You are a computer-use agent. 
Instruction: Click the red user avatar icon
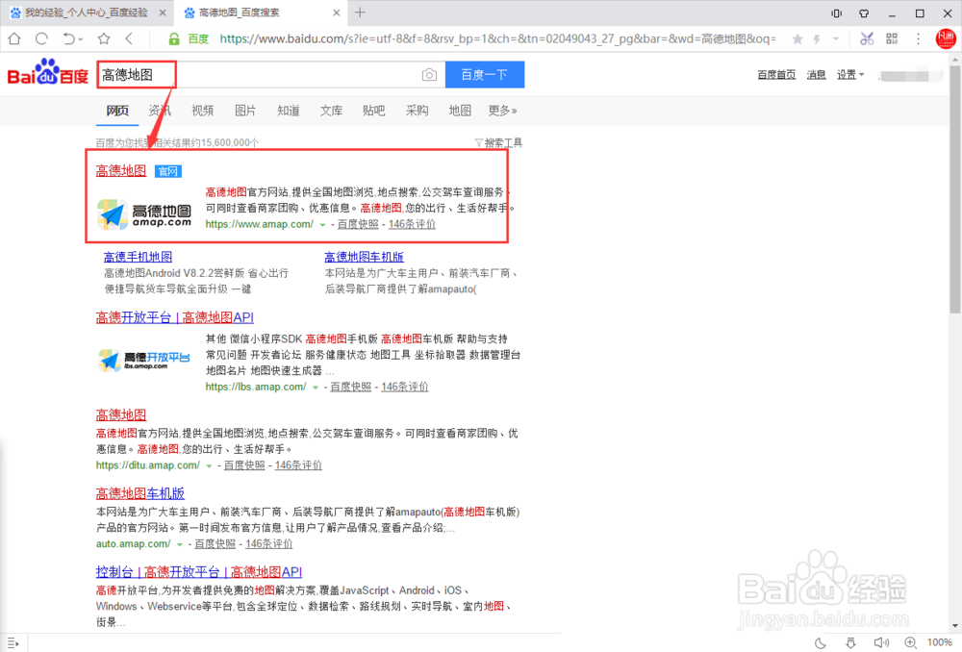[946, 39]
